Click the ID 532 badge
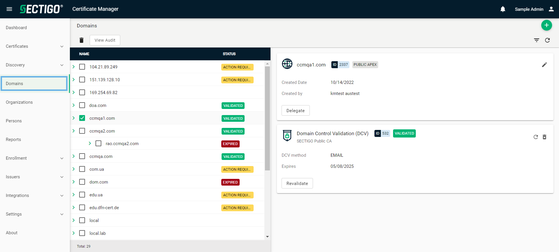559x252 pixels. (x=382, y=133)
